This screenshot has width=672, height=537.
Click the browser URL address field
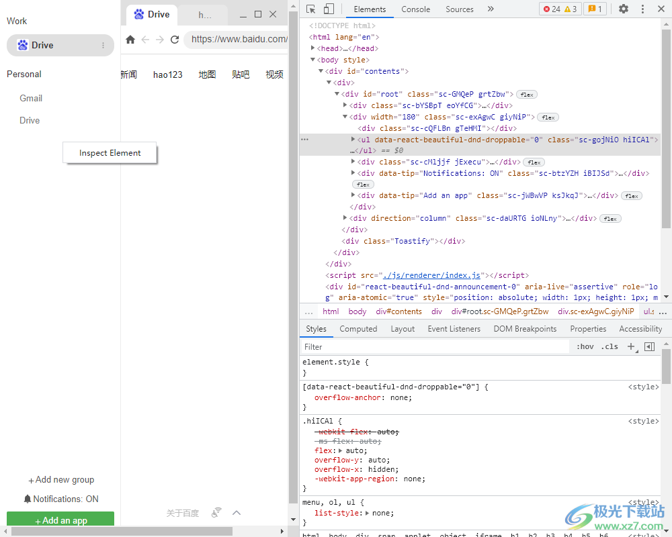pyautogui.click(x=237, y=40)
